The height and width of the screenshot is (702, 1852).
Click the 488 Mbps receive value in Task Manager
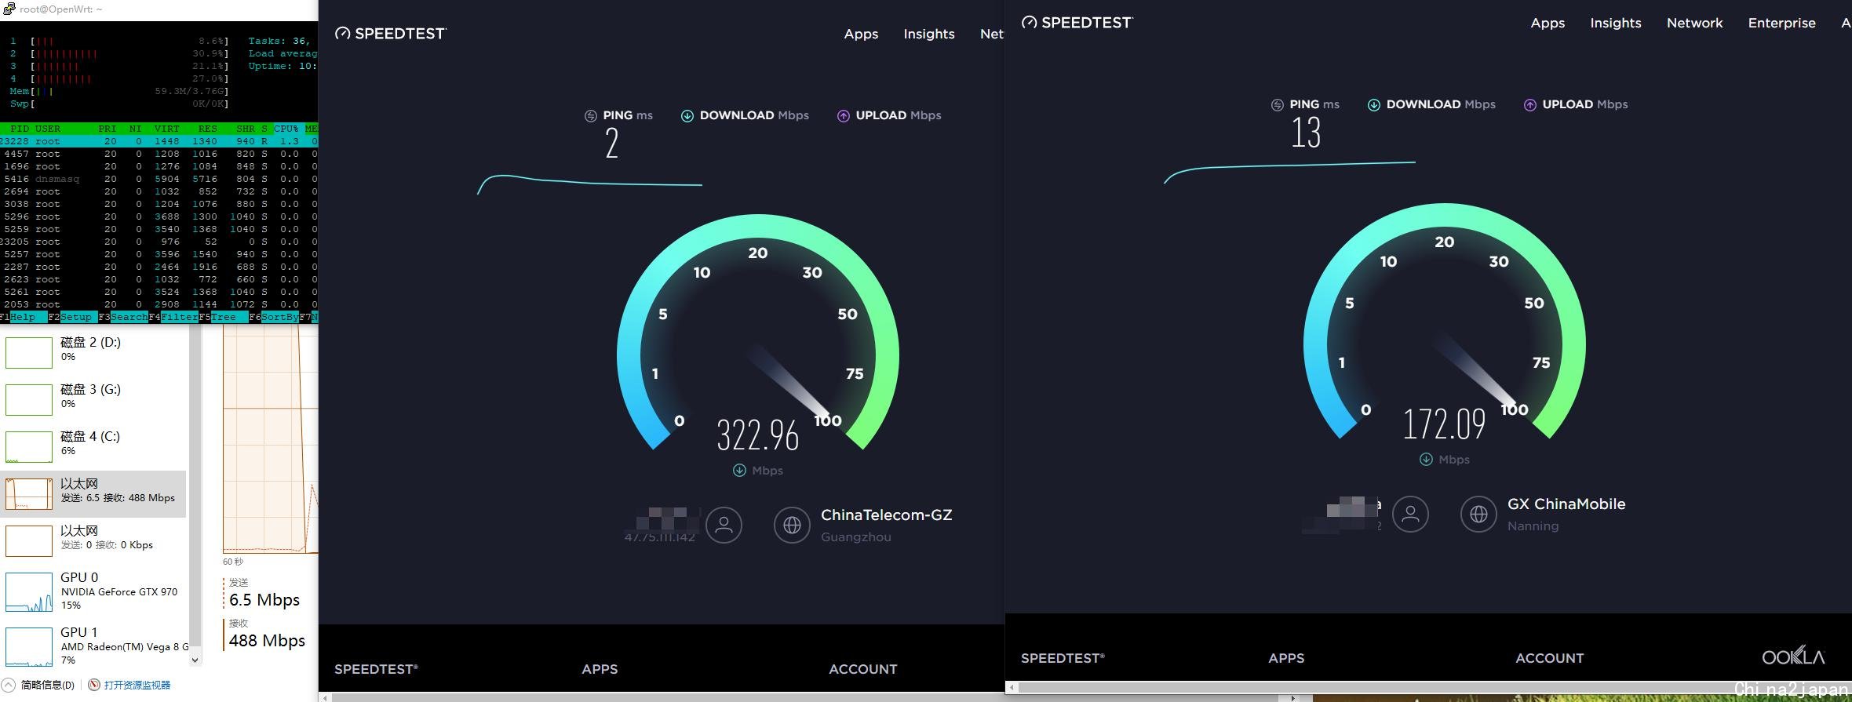267,641
